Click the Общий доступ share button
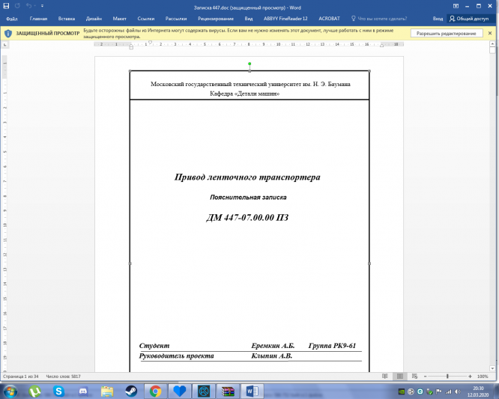 pyautogui.click(x=469, y=19)
